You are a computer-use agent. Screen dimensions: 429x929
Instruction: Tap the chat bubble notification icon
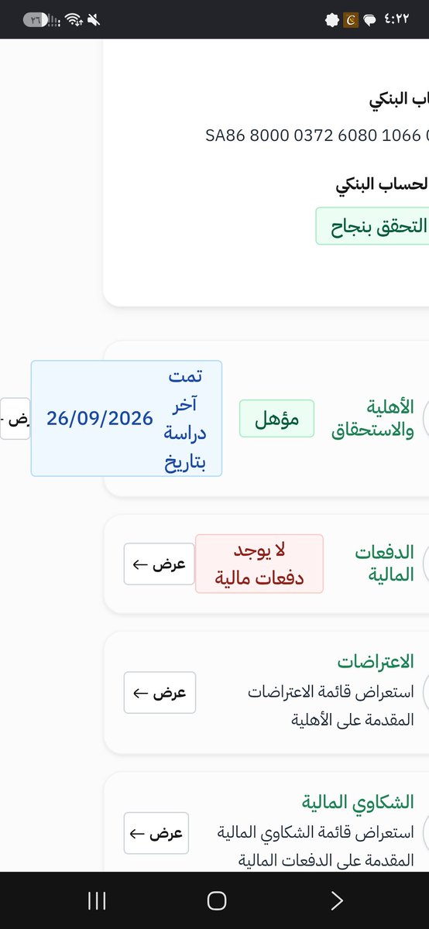(x=370, y=19)
